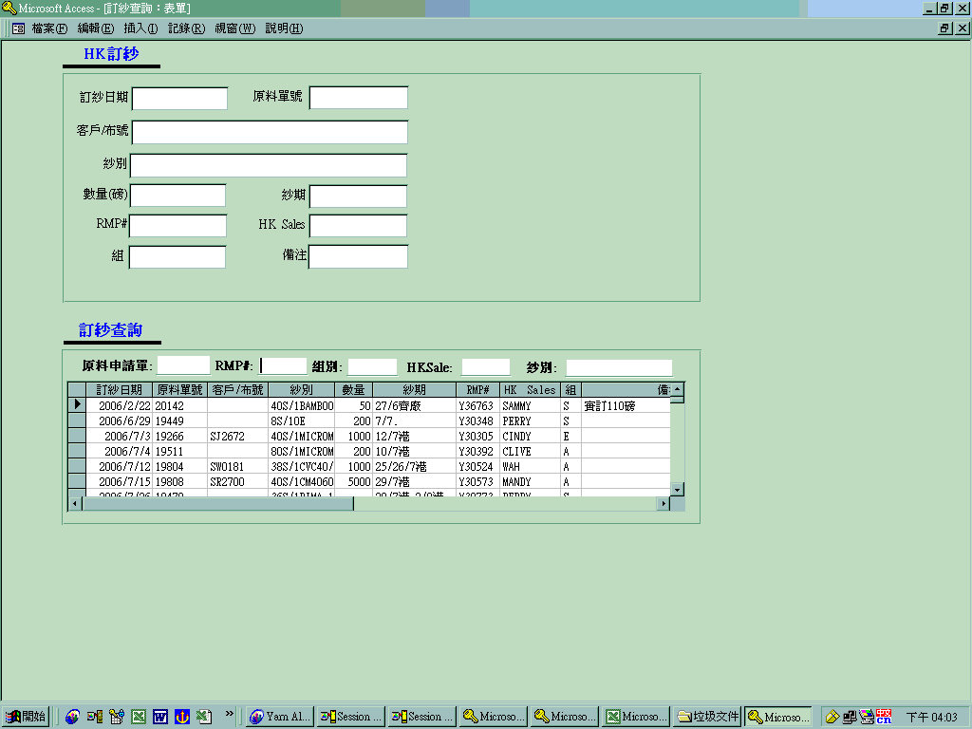
Task: Click the yellow pencil tray icon
Action: [832, 718]
